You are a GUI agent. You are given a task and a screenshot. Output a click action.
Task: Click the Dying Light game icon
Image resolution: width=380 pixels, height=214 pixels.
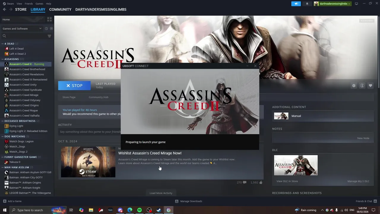tap(7, 126)
